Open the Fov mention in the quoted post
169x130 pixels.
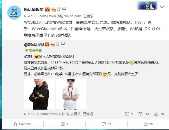pyautogui.click(x=65, y=74)
